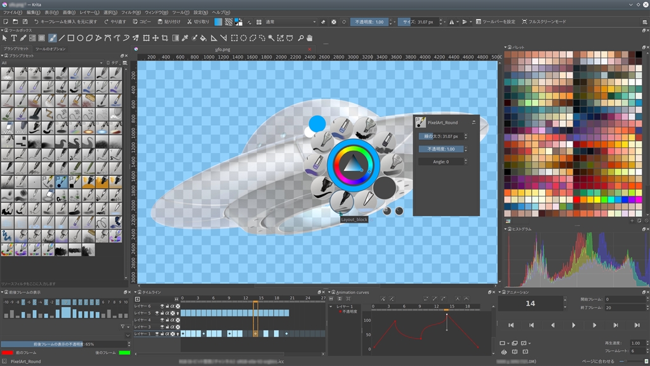Toggle horizontal mirror mode in toolbar
The width and height of the screenshot is (650, 366).
[x=453, y=22]
